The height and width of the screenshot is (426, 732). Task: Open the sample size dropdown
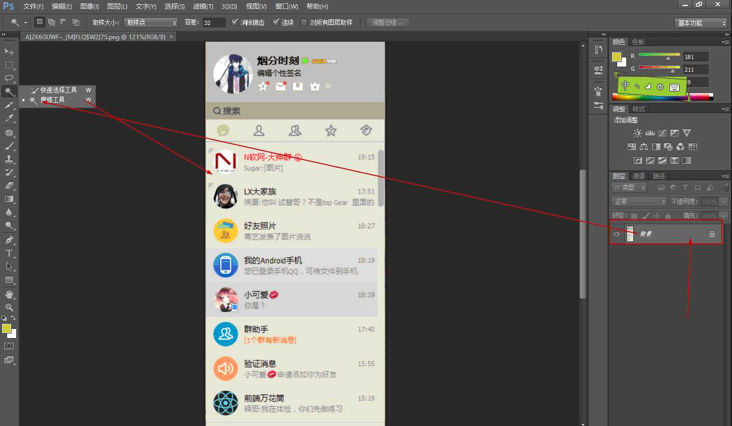pos(151,22)
